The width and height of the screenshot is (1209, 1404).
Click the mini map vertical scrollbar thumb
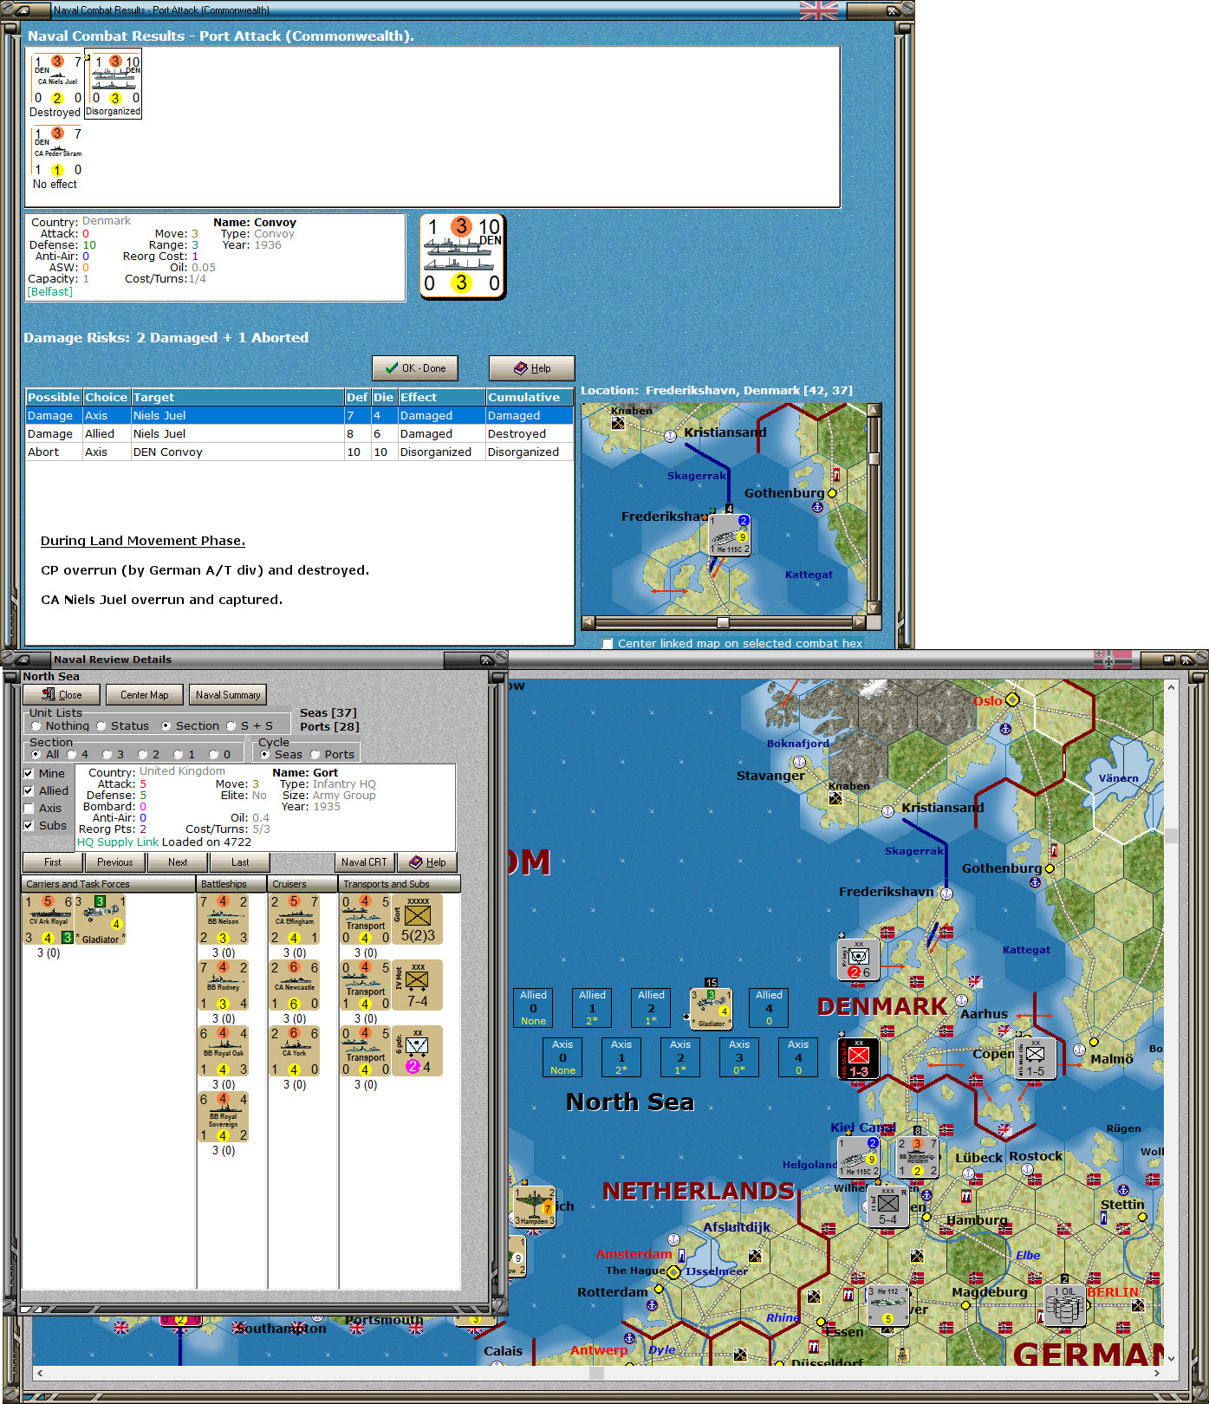(x=874, y=458)
